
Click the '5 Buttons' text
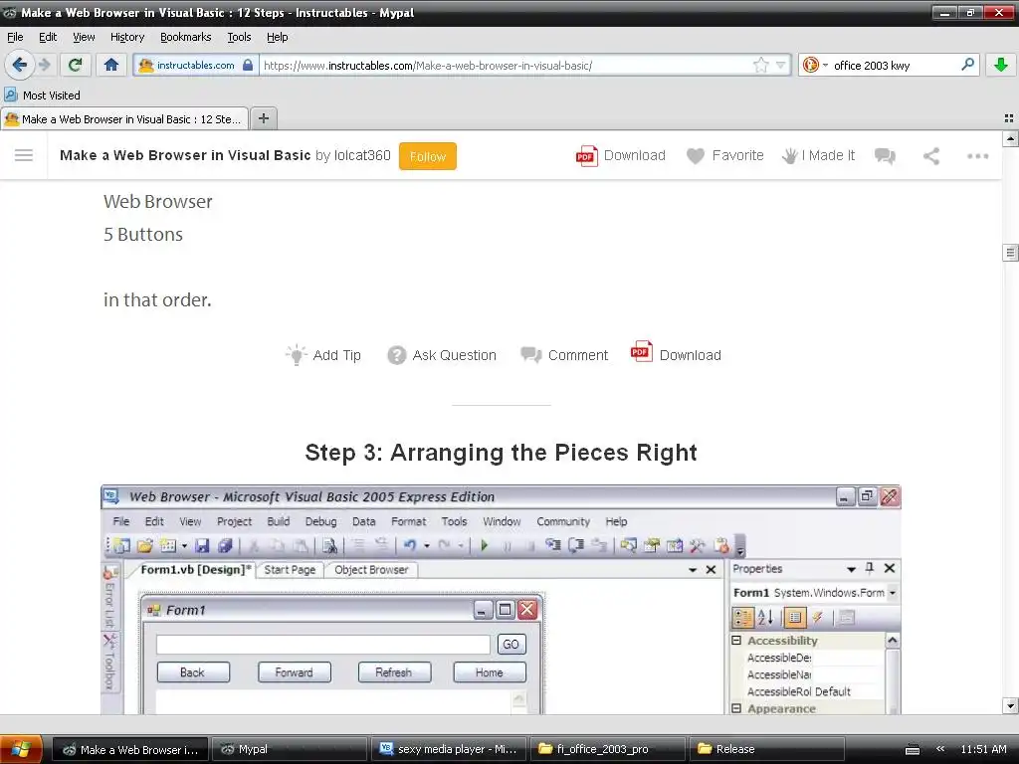143,235
